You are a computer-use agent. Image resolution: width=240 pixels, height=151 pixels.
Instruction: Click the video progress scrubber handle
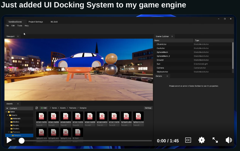pyautogui.click(x=22, y=141)
